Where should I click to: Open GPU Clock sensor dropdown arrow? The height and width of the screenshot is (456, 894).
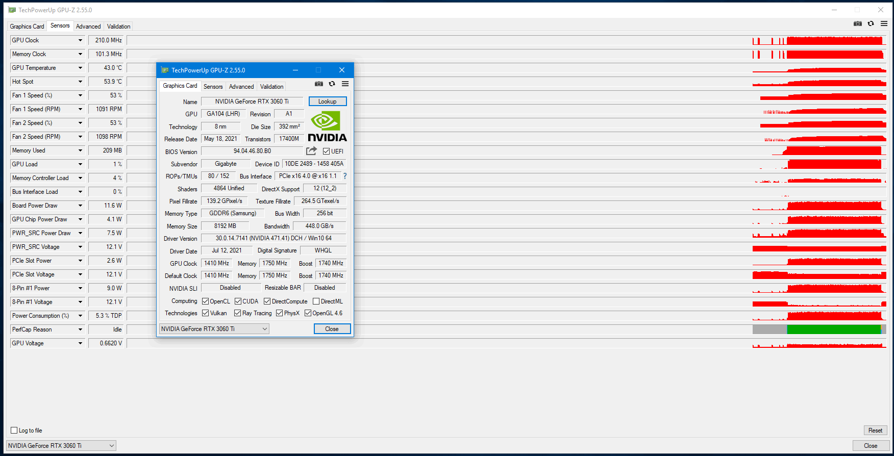pos(80,40)
